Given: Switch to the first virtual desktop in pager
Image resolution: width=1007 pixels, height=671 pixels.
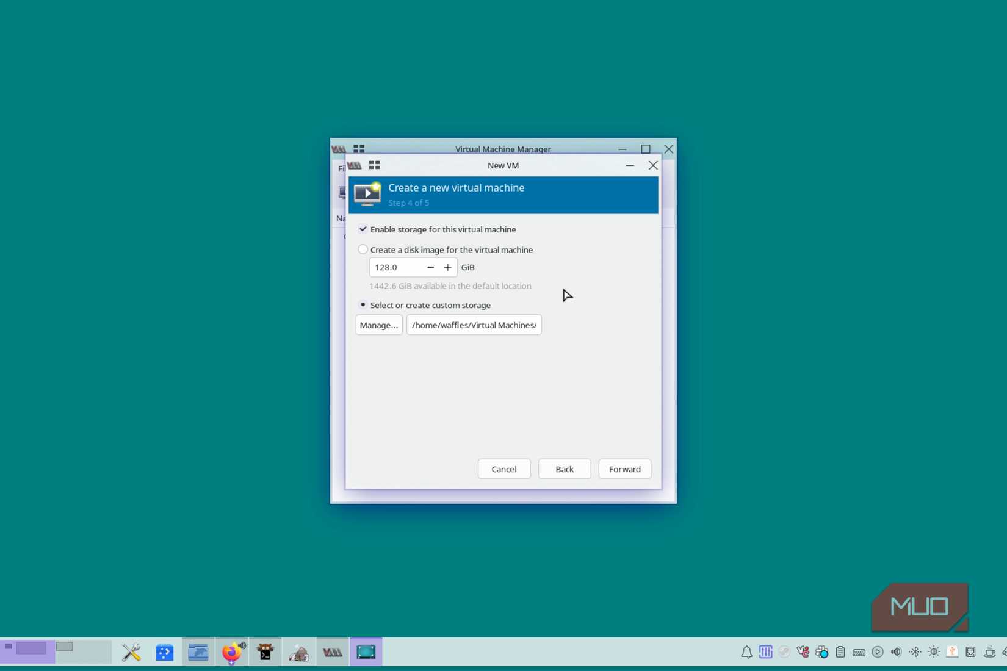Looking at the screenshot, I should click(28, 651).
